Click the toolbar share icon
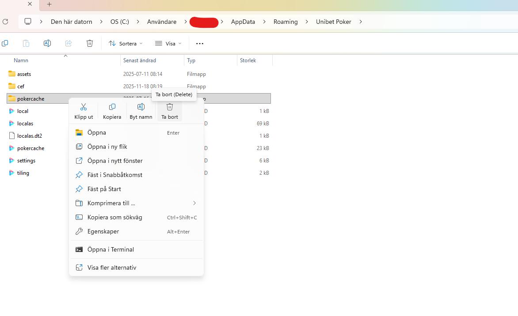This screenshot has height=316, width=518. tap(69, 43)
